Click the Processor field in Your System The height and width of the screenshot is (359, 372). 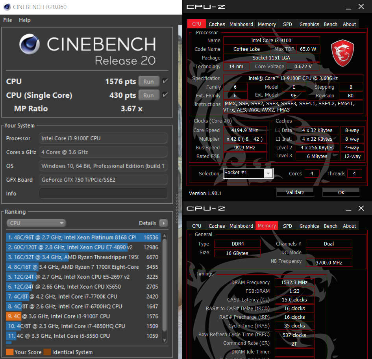103,138
